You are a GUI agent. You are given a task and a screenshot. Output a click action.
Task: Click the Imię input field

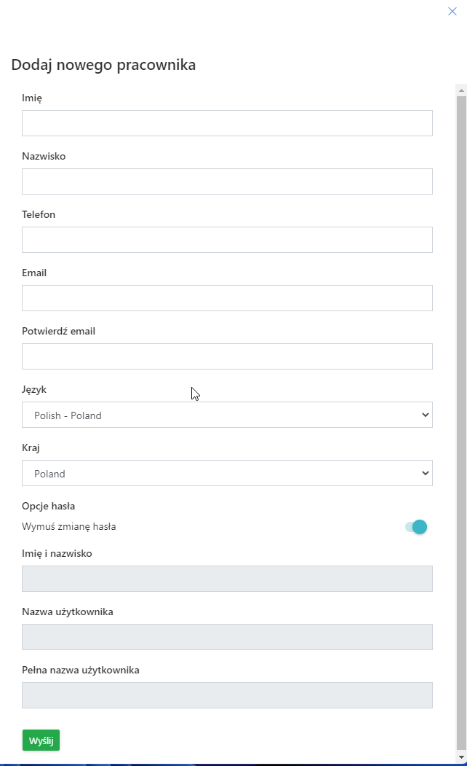click(227, 123)
